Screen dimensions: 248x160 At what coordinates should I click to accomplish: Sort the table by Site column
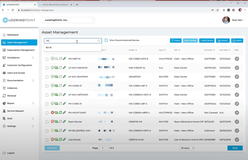click(x=177, y=50)
